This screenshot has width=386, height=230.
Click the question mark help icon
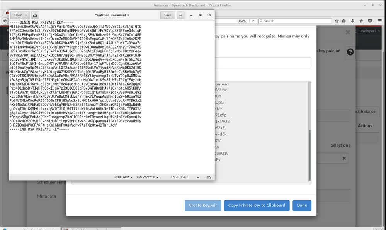pyautogui.click(x=350, y=52)
